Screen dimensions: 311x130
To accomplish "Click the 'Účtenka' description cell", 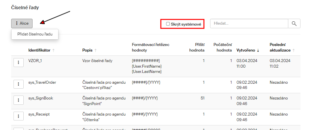I will (x=104, y=117).
